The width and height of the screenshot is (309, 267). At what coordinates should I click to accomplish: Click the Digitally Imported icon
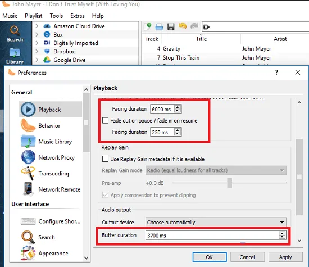[x=47, y=43]
